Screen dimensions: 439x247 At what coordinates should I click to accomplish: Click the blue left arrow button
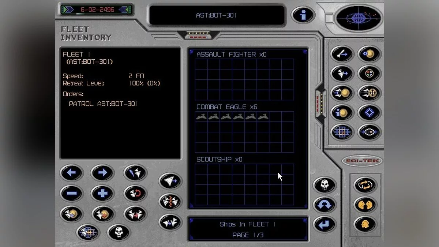pos(72,173)
